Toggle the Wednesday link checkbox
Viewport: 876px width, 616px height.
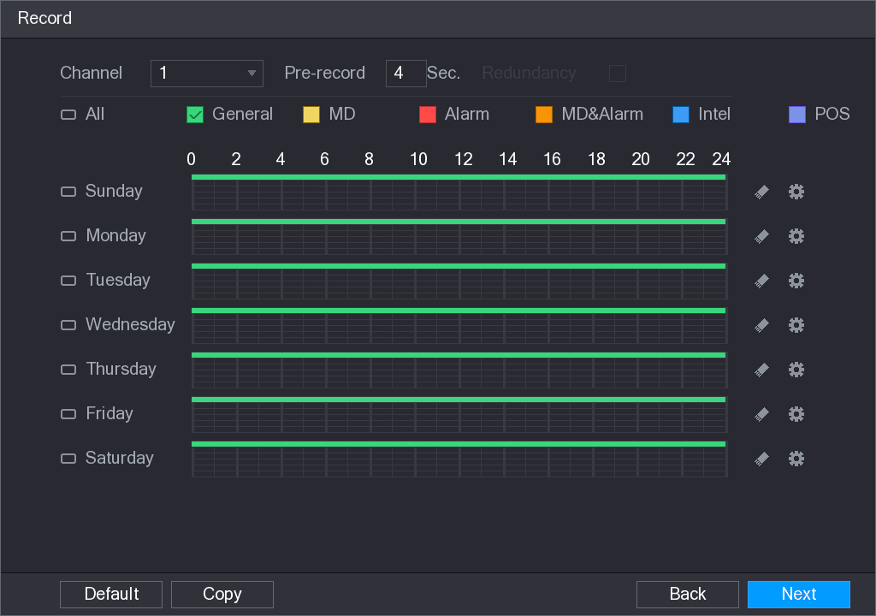68,325
